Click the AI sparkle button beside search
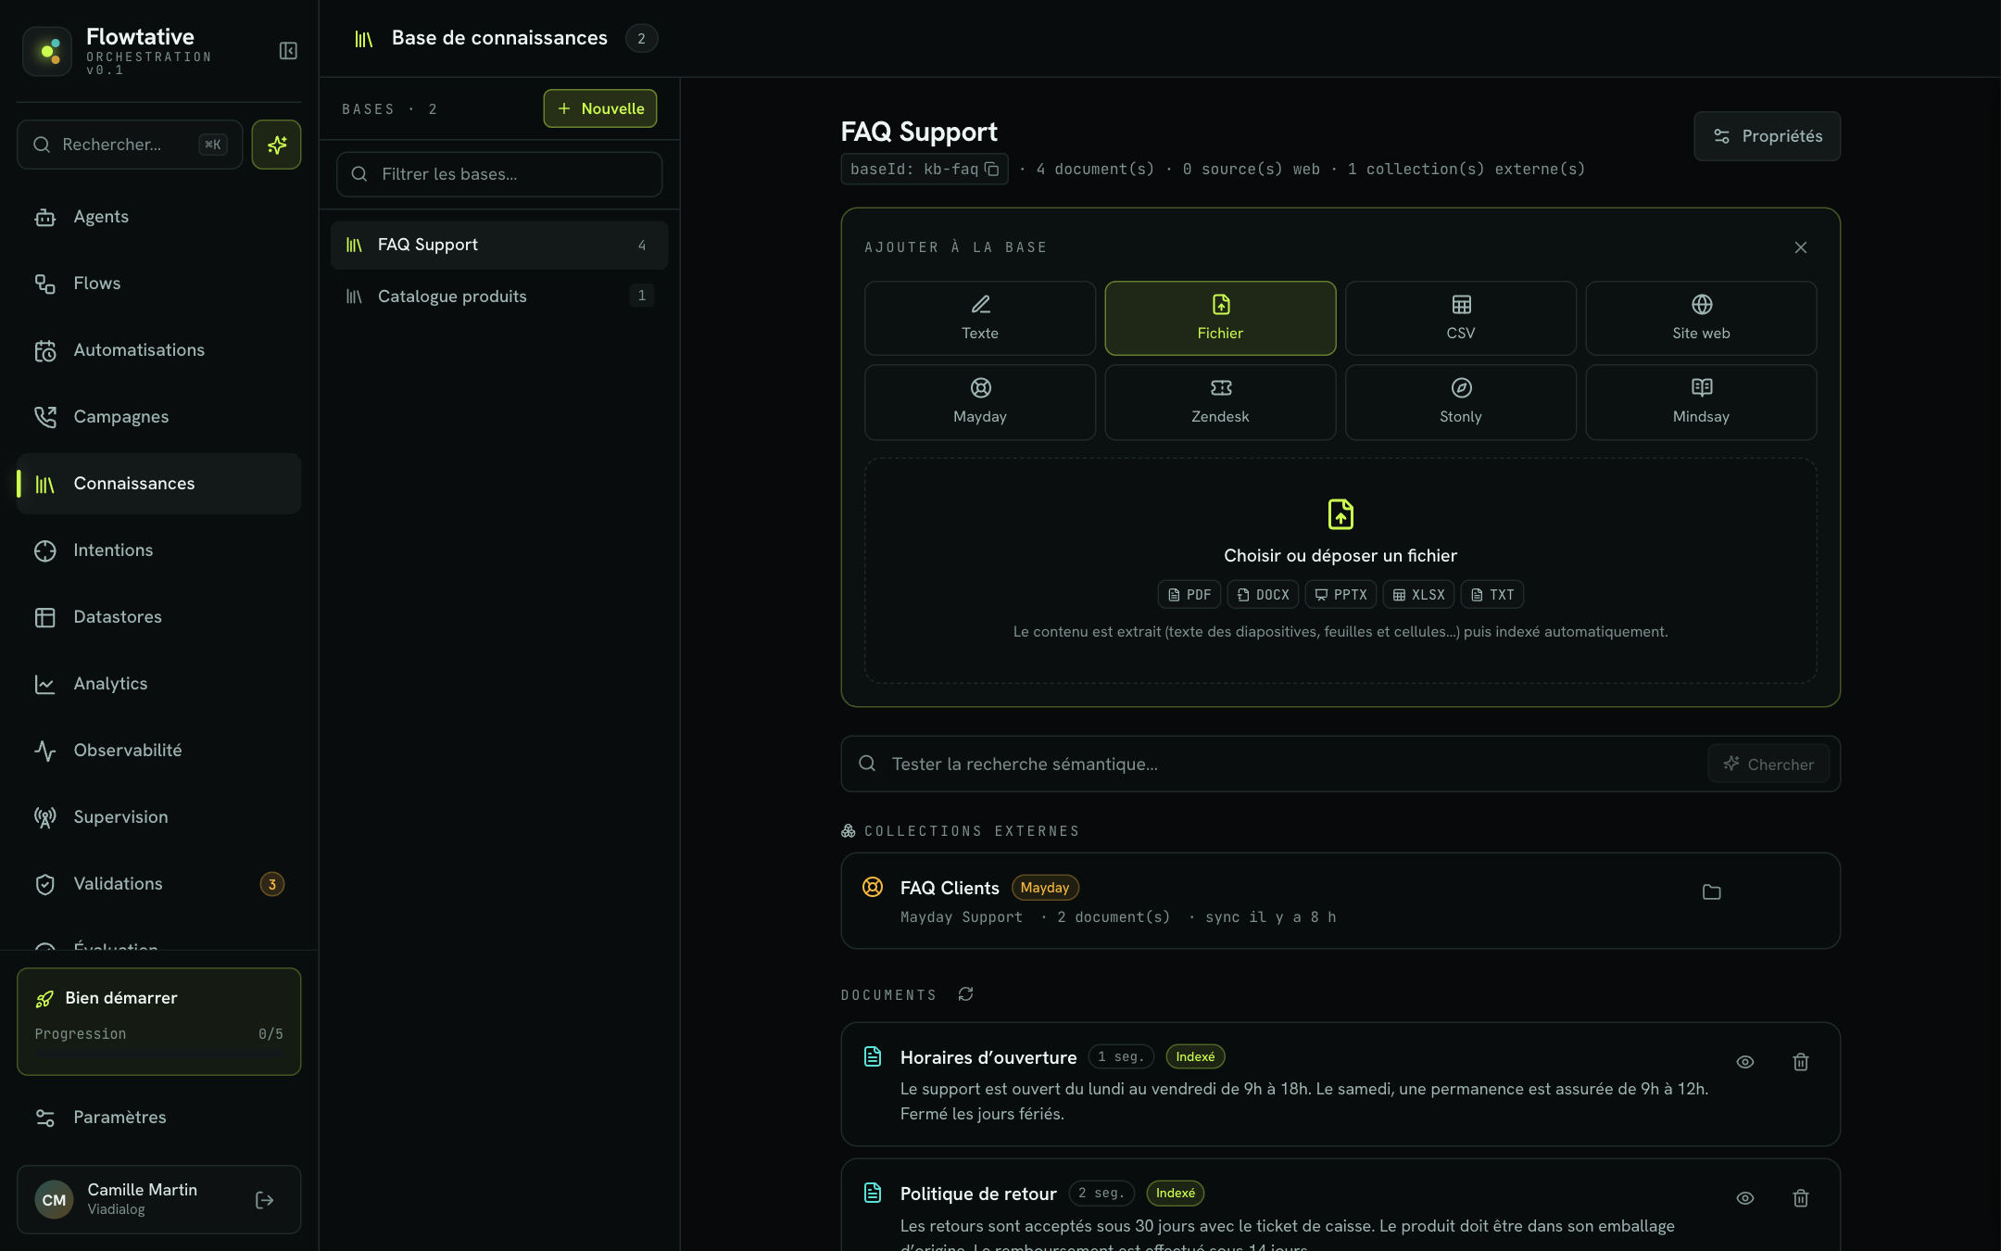This screenshot has height=1251, width=2001. tap(276, 145)
